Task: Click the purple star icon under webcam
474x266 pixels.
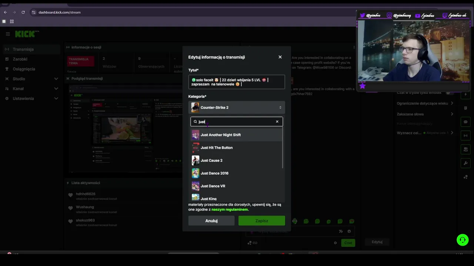Action: 363,86
